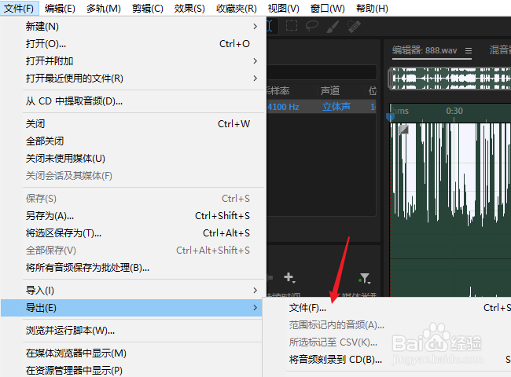Viewport: 511px width, 377px height.
Task: Open the 剪辑(C) menu
Action: 148,8
